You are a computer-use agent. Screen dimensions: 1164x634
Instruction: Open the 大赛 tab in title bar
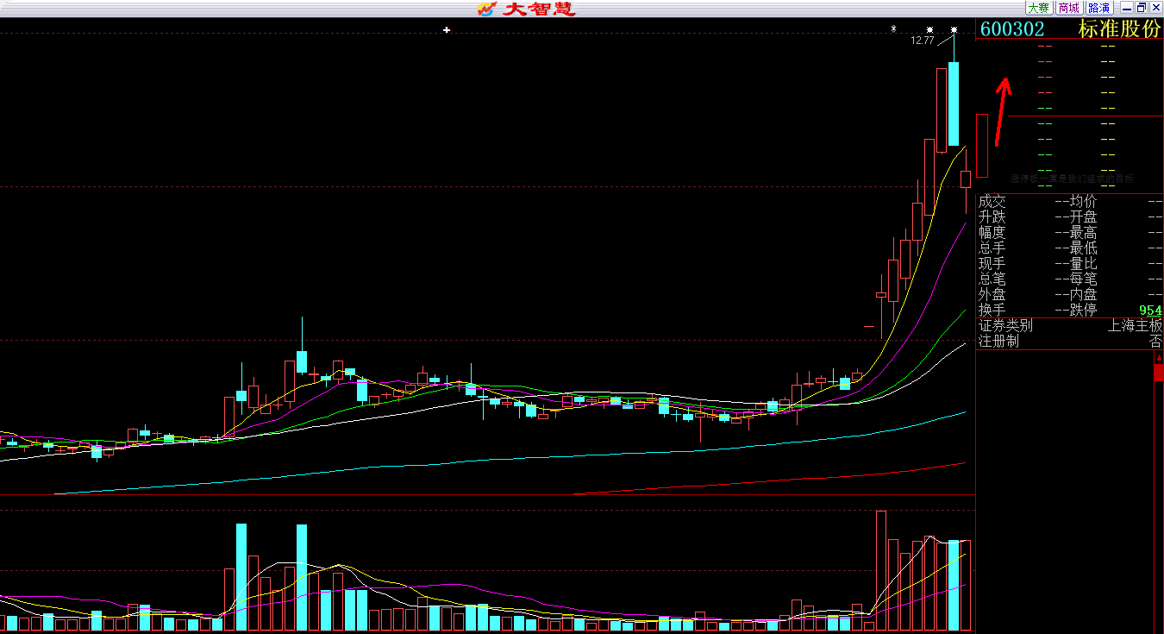(x=1038, y=8)
